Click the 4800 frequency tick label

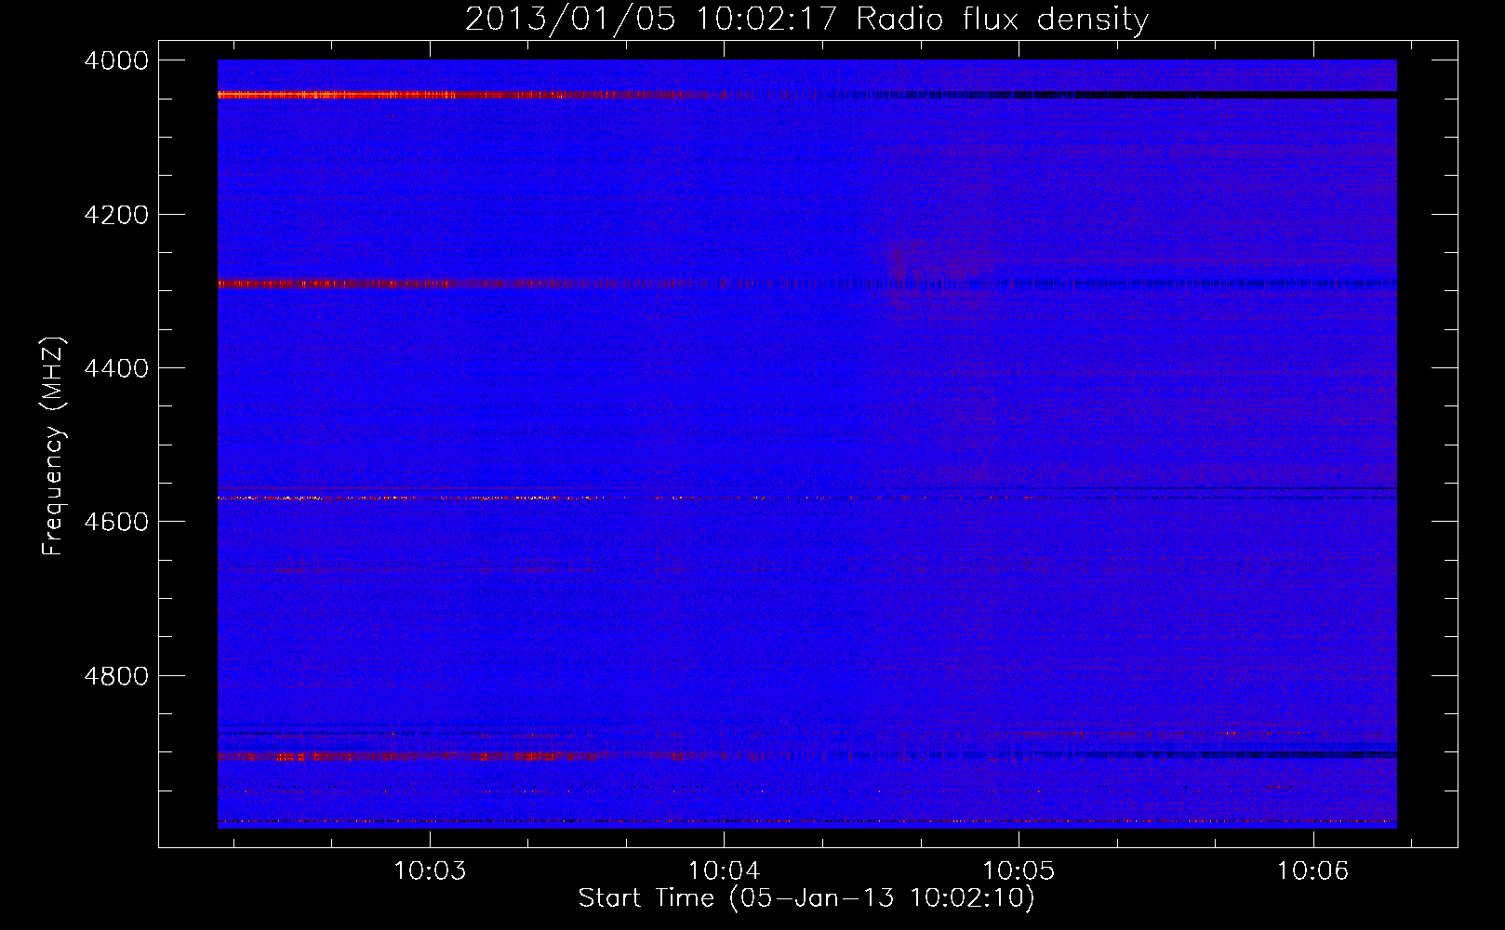pyautogui.click(x=116, y=676)
